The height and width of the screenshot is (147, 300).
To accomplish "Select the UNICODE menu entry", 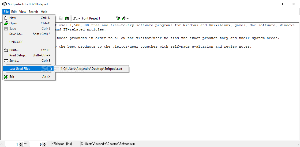I will [29, 42].
